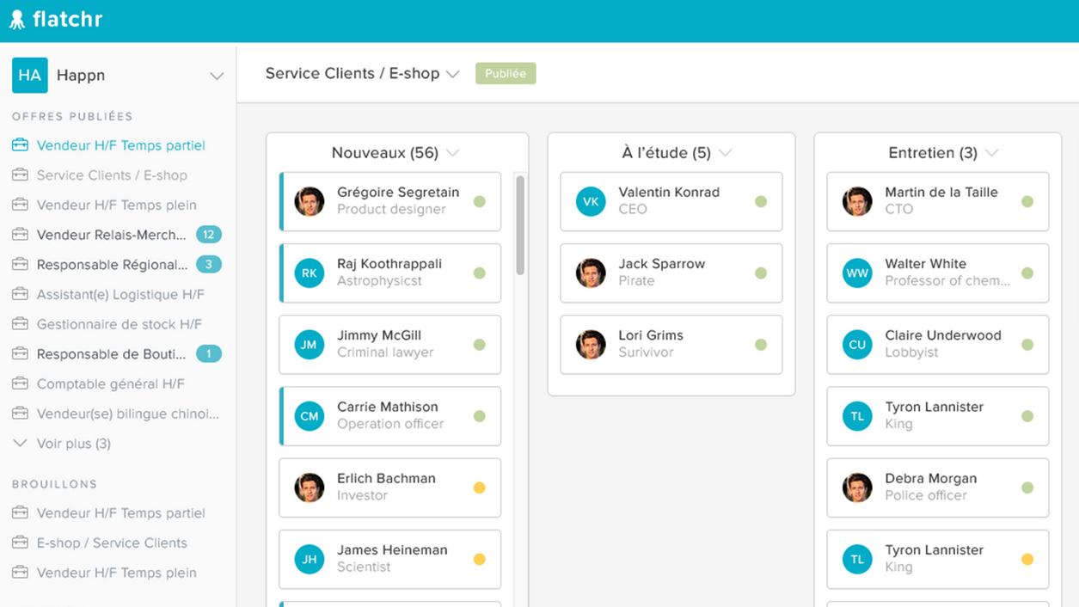Click green status dot on Grégoire Segretain card

pyautogui.click(x=480, y=202)
